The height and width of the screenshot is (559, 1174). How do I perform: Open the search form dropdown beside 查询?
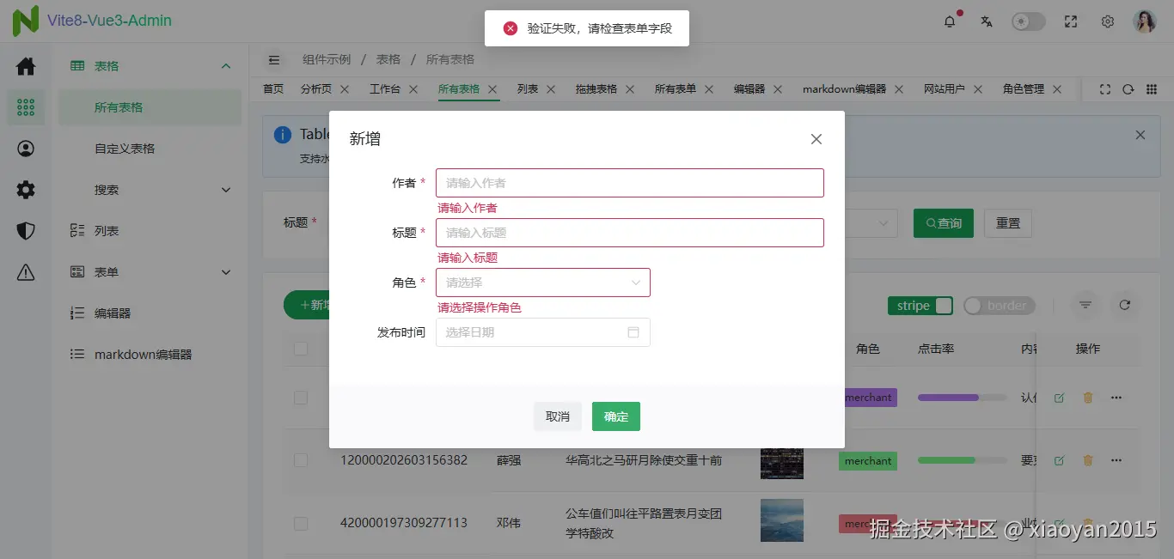pyautogui.click(x=871, y=223)
